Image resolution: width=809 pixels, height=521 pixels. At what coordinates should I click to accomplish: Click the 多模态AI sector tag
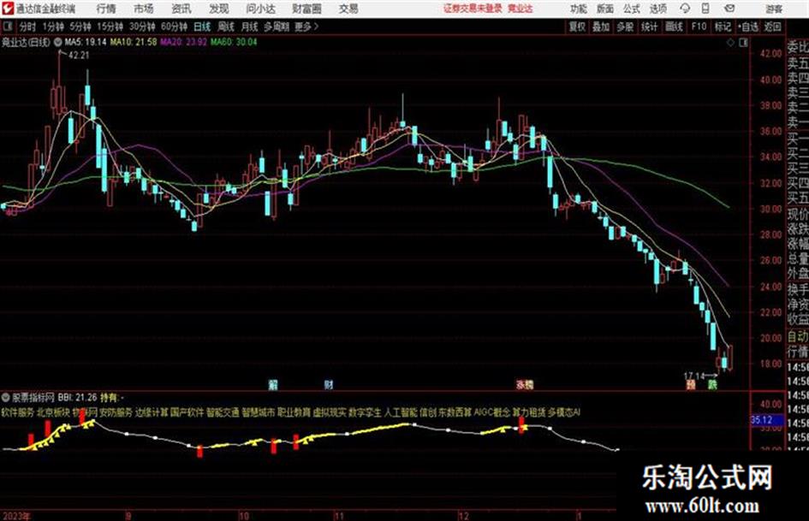(x=564, y=412)
